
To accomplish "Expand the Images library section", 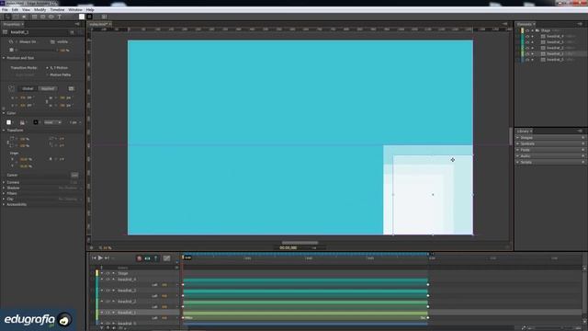I will tap(518, 138).
